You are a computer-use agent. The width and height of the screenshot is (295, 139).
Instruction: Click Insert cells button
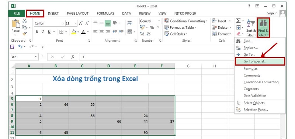222,21
